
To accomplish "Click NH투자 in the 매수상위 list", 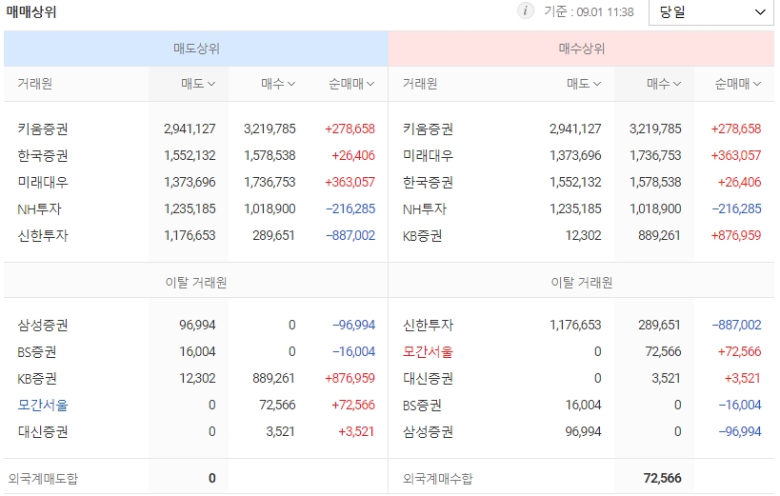I will 425,208.
